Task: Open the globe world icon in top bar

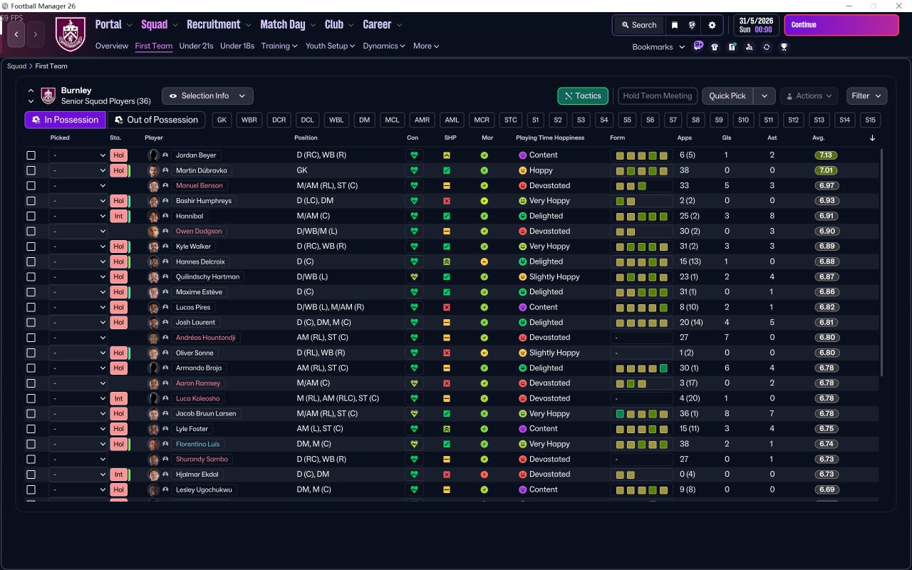Action: (x=692, y=25)
